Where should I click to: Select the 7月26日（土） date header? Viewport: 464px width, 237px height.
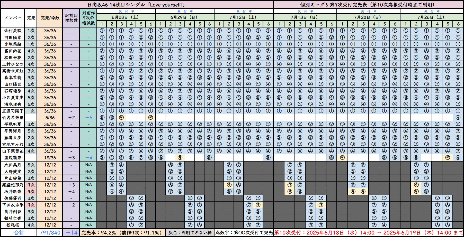[432, 17]
